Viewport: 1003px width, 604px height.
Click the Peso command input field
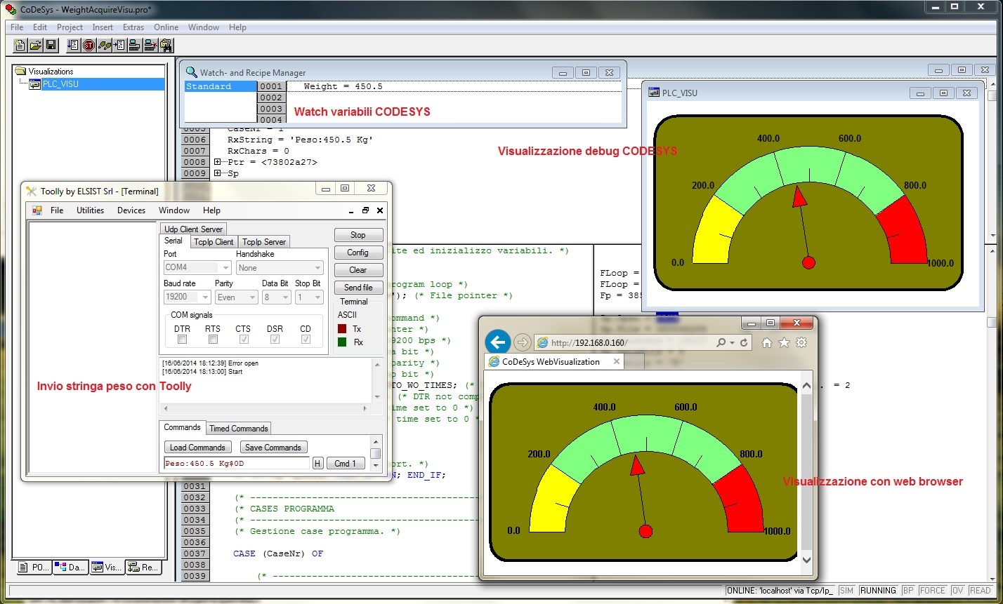tap(237, 463)
